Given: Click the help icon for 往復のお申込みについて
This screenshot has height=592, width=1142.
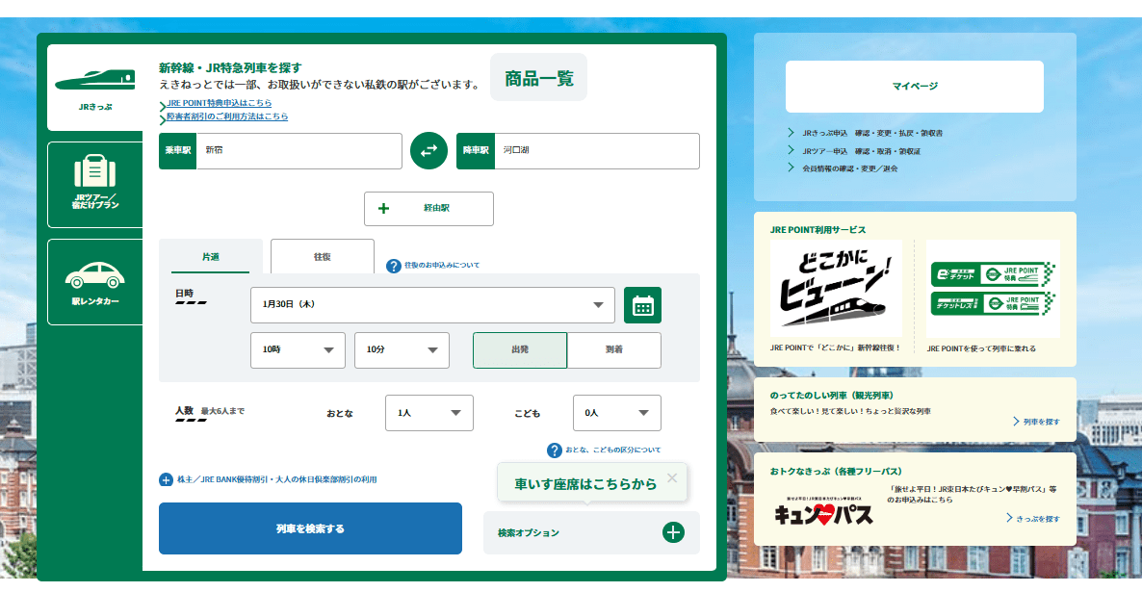Looking at the screenshot, I should (393, 266).
